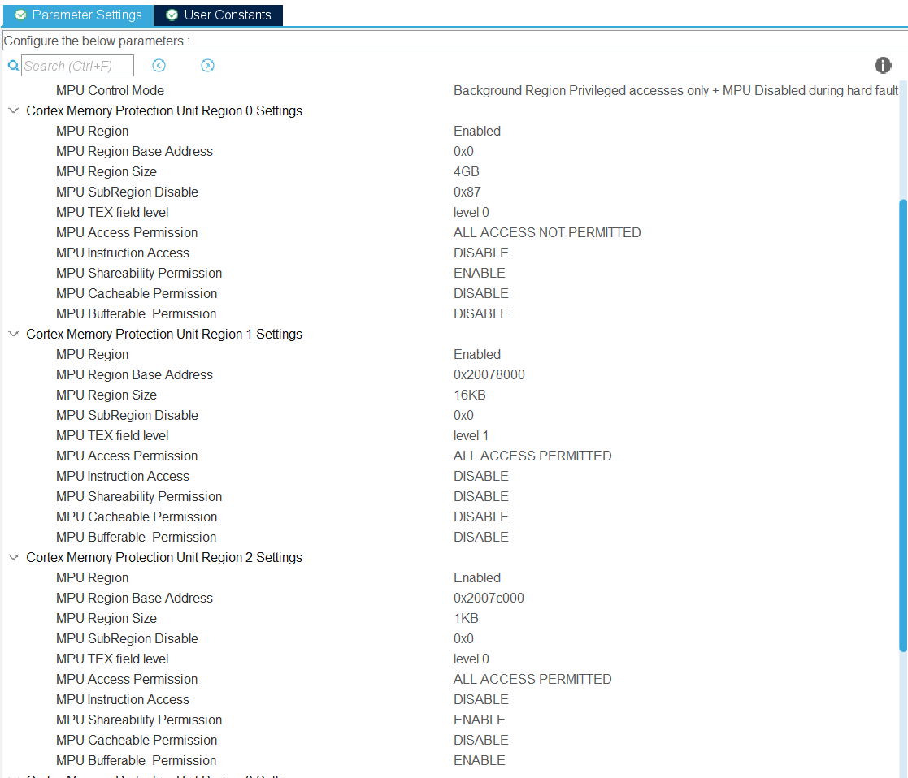
Task: Click inside the Search (Ctrl+F) field
Action: (x=77, y=65)
